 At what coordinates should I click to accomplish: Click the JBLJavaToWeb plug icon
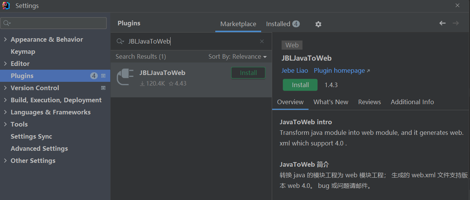click(x=125, y=77)
